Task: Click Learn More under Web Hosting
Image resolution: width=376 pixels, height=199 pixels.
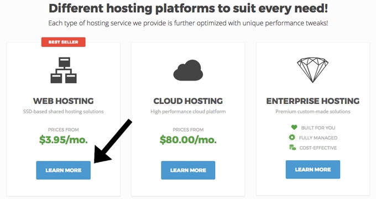Action: coord(63,170)
